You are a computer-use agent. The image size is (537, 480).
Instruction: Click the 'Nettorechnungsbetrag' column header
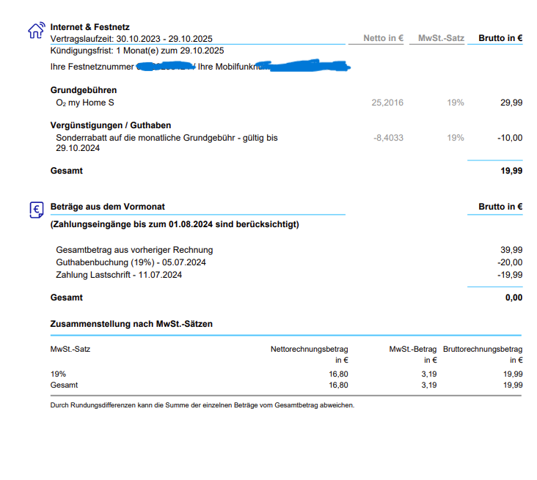(310, 350)
